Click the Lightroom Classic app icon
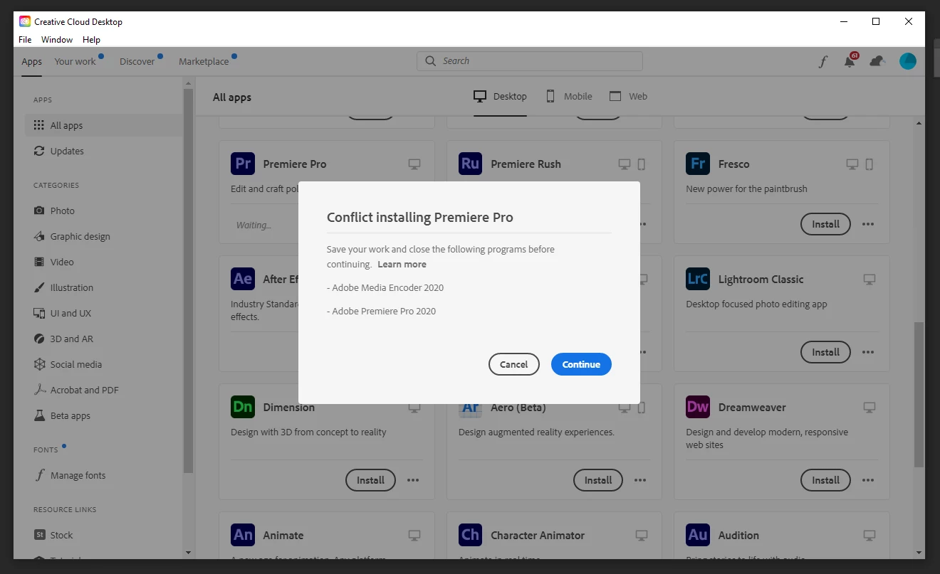This screenshot has width=940, height=574. coord(698,279)
